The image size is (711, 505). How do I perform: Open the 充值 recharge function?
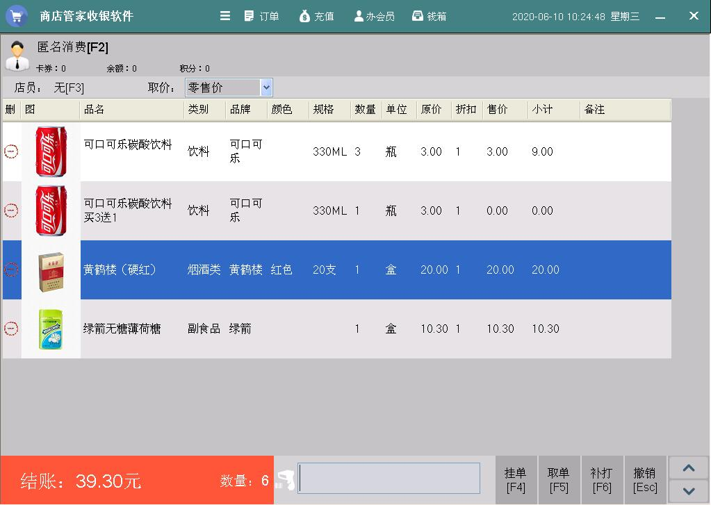click(x=317, y=15)
